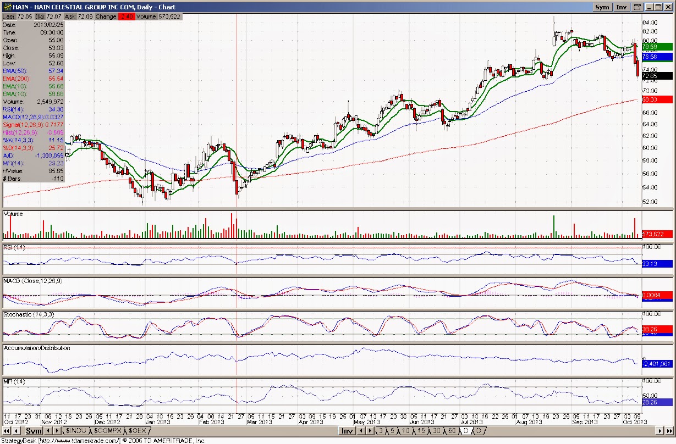Click the EMA(50) row in data panel
This screenshot has width=676, height=444.
pyautogui.click(x=33, y=71)
